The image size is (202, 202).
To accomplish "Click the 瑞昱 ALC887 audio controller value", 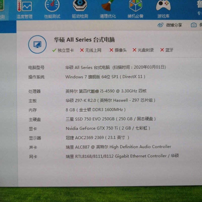I will (118, 147).
